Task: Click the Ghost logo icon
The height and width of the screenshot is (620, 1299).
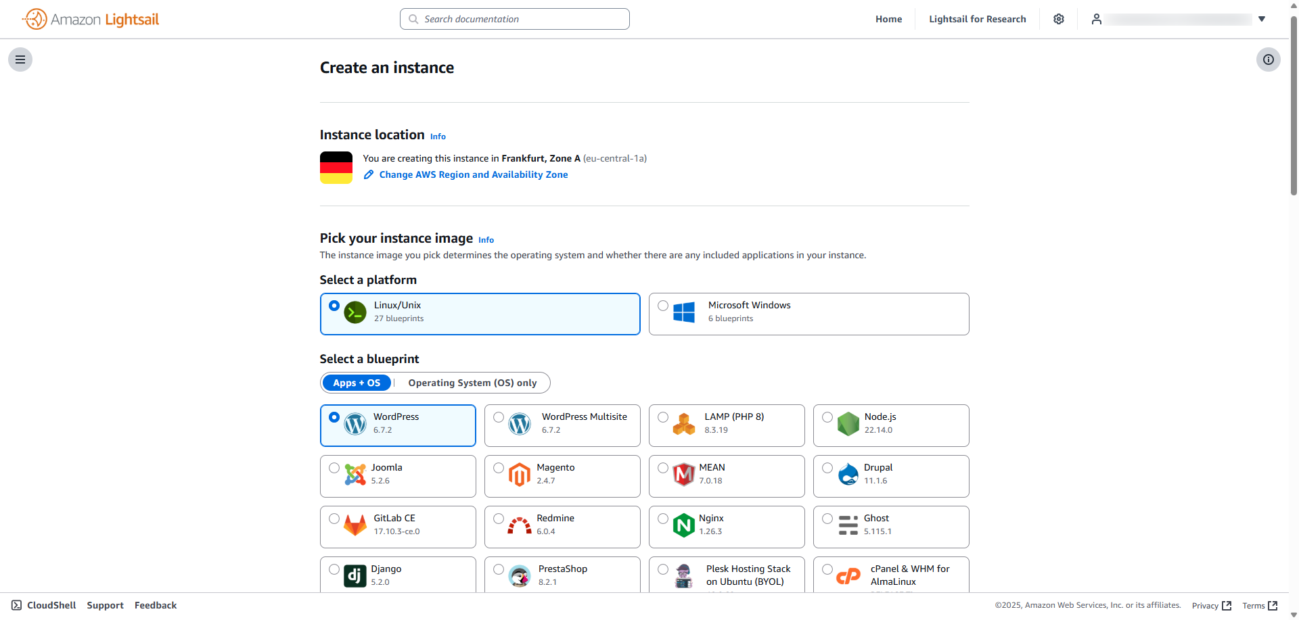Action: point(848,525)
